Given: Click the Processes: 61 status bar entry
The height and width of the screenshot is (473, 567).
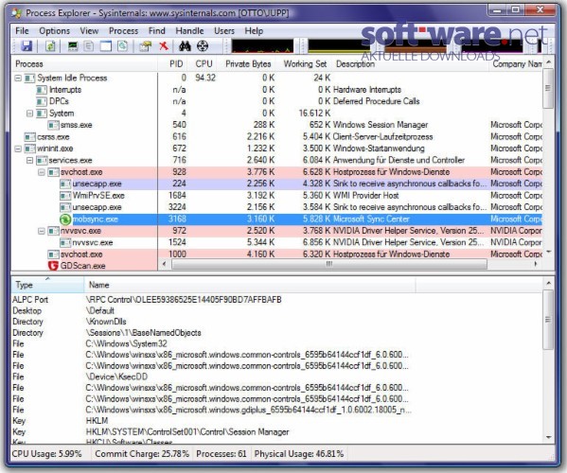Looking at the screenshot, I should (221, 454).
